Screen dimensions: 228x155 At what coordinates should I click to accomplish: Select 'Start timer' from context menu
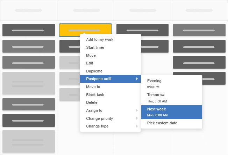click(95, 47)
